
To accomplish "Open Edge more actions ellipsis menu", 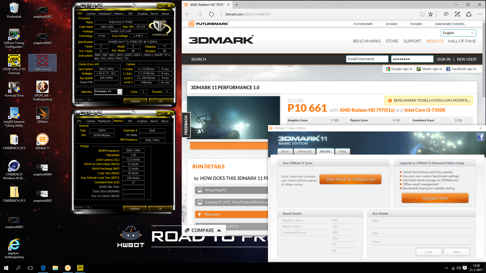I will (x=480, y=14).
